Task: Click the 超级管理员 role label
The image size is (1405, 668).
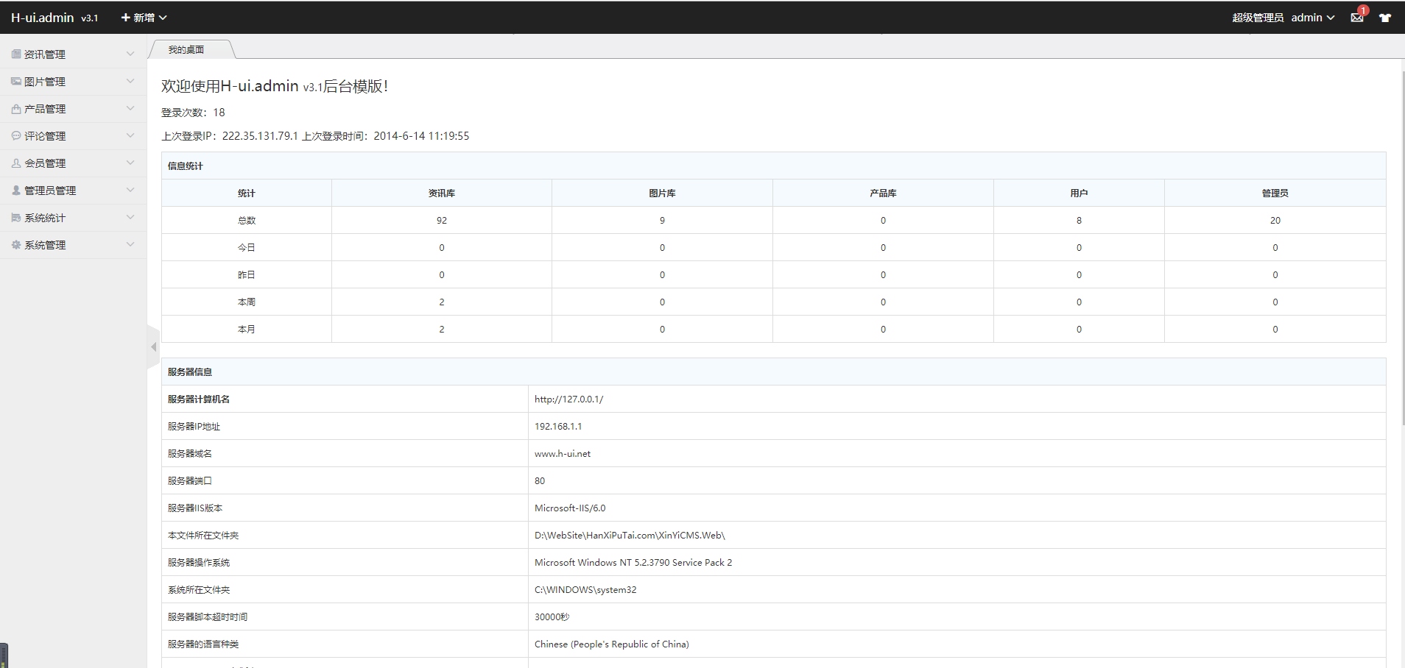Action: coord(1258,18)
